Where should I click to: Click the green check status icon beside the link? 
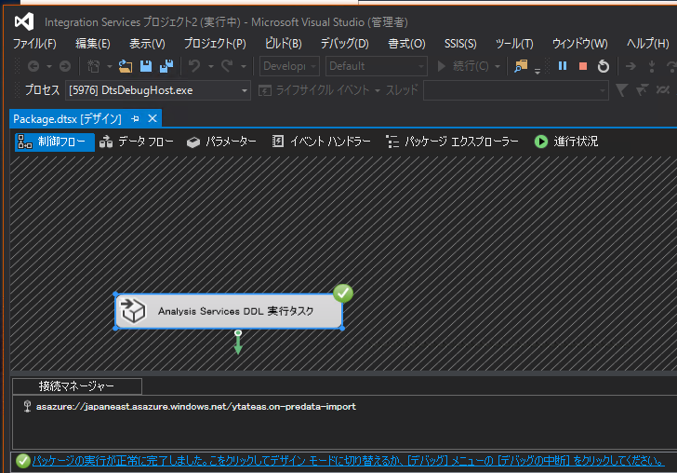coord(23,461)
